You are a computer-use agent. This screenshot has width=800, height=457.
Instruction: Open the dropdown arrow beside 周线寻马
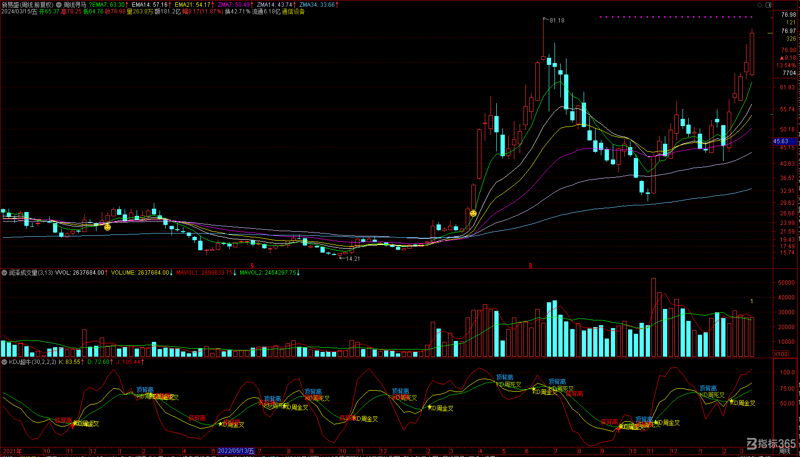(58, 5)
